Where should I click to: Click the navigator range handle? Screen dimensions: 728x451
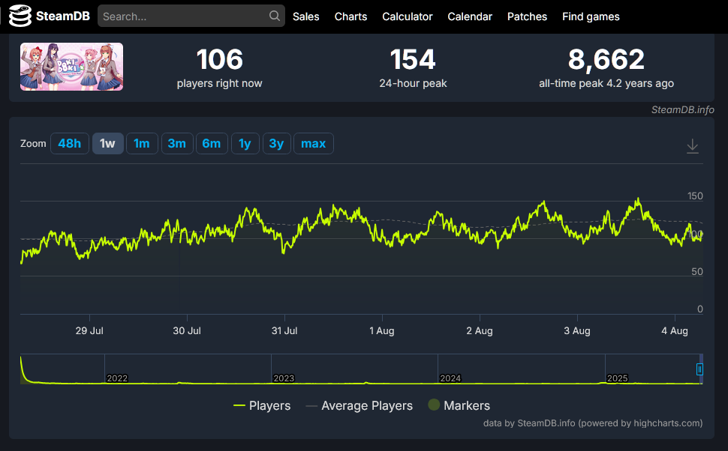[699, 369]
